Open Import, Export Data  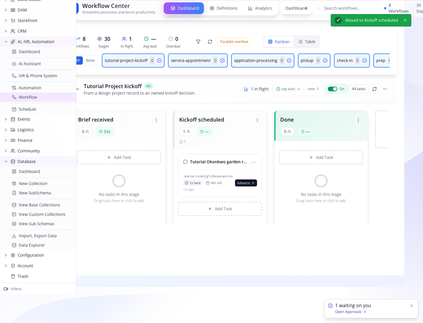[x=38, y=236]
